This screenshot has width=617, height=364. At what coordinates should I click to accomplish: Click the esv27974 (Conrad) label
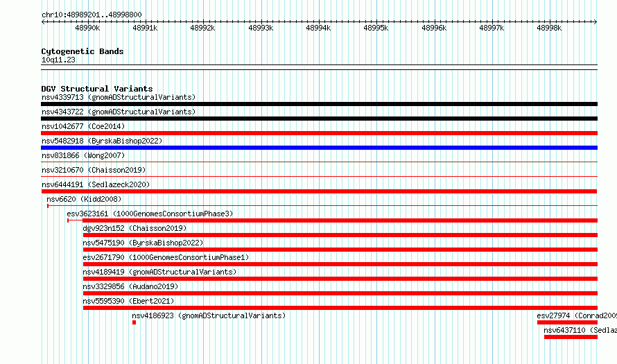pyautogui.click(x=577, y=315)
